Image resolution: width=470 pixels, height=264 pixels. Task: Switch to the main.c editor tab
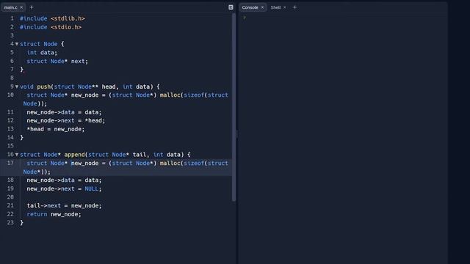coord(11,7)
